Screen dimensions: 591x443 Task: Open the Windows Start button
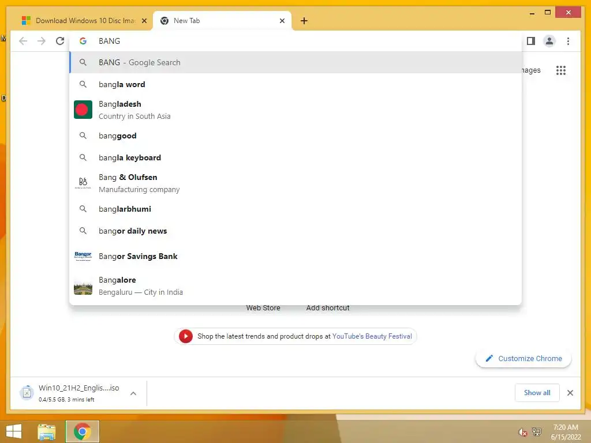pos(14,431)
